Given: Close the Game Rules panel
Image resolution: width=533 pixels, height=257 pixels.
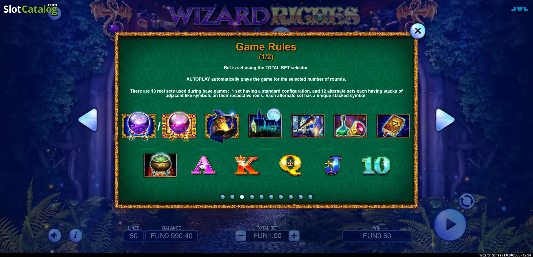Looking at the screenshot, I should click(418, 31).
